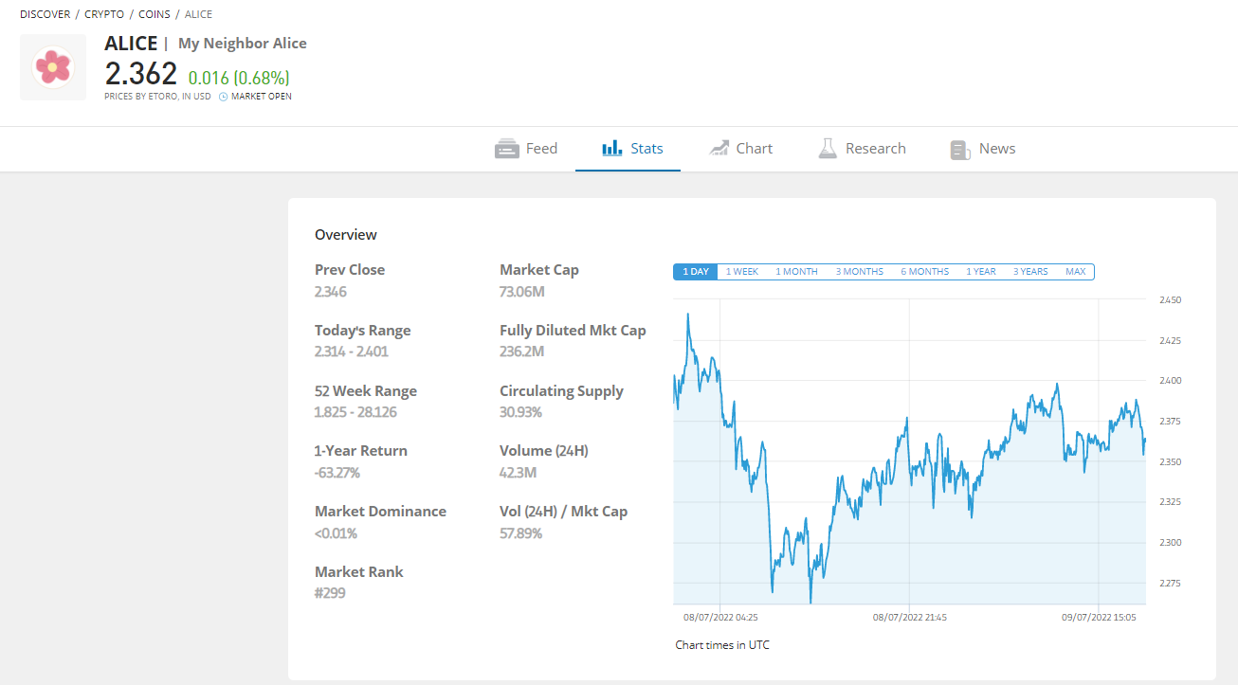Click the Stats bar chart icon
This screenshot has width=1238, height=685.
[x=611, y=148]
